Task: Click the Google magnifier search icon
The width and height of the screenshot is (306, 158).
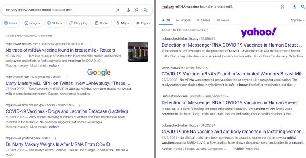Action: 146,10
